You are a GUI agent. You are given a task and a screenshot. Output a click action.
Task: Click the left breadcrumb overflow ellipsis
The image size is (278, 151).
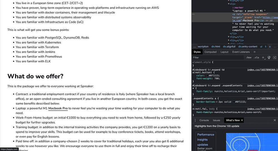[x=195, y=47]
